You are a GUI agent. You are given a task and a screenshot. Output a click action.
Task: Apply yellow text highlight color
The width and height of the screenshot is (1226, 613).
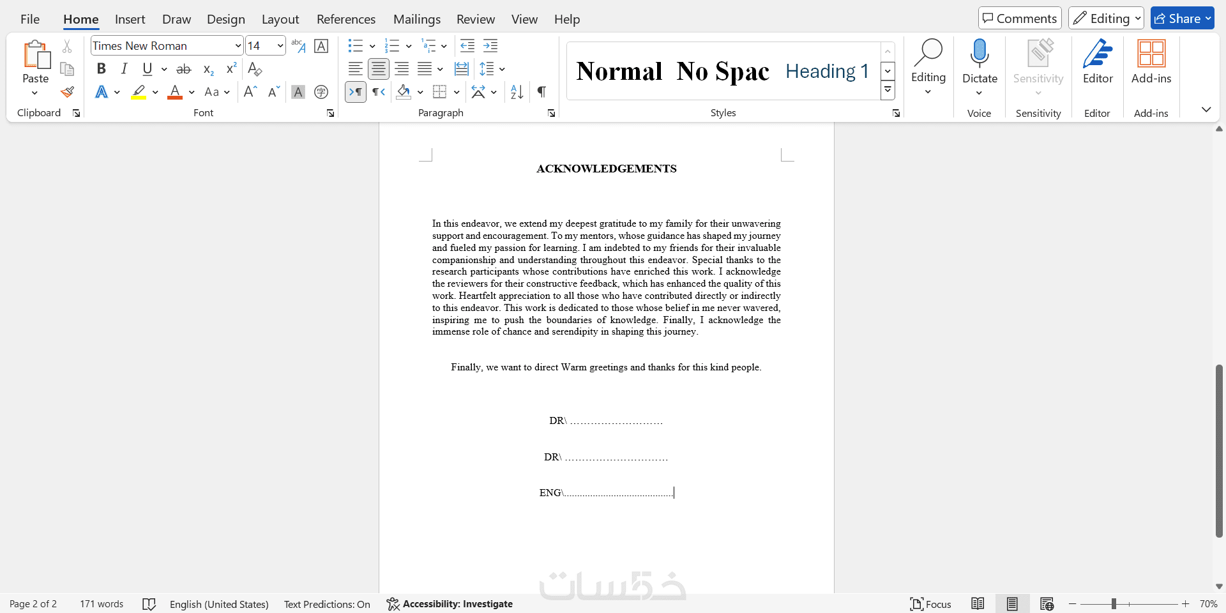coord(139,92)
